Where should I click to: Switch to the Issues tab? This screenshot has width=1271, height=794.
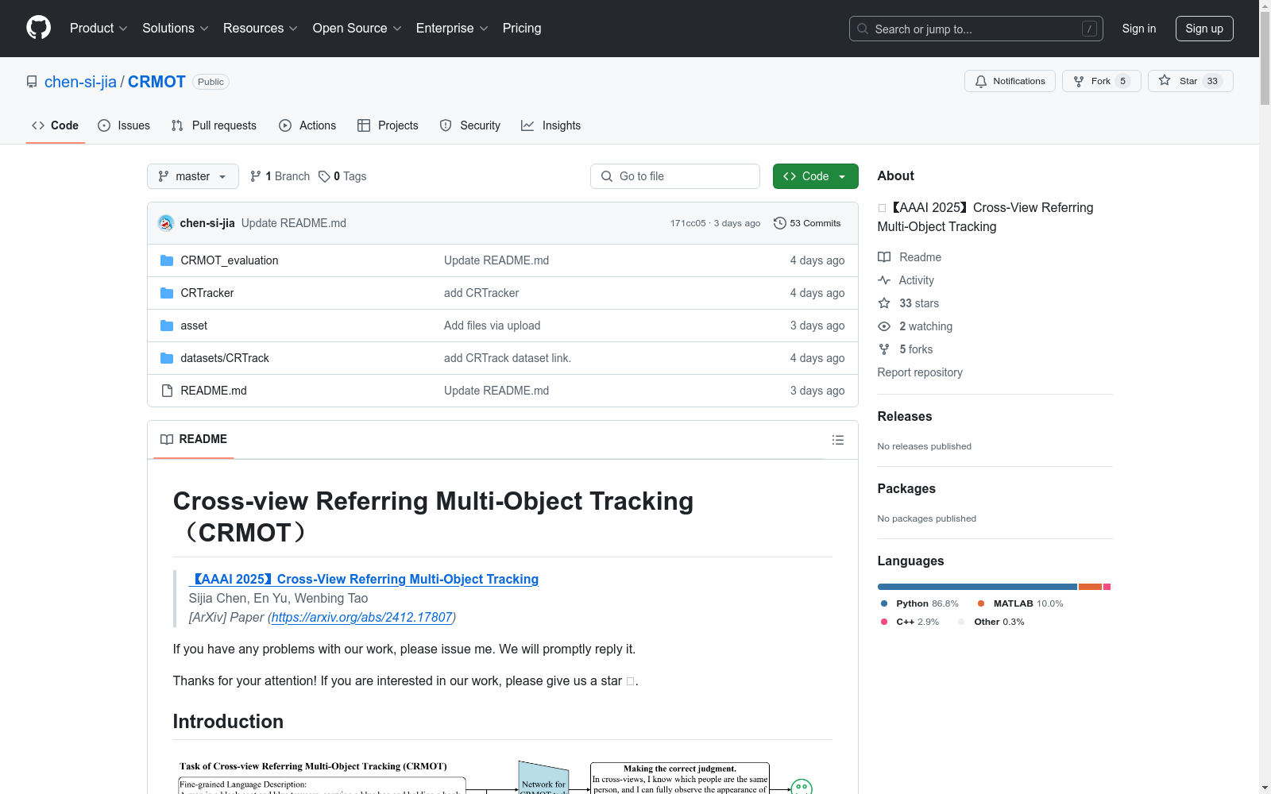click(x=124, y=125)
